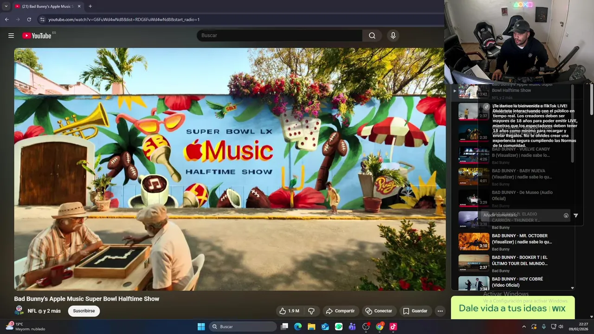Click the search magnifier button

372,36
